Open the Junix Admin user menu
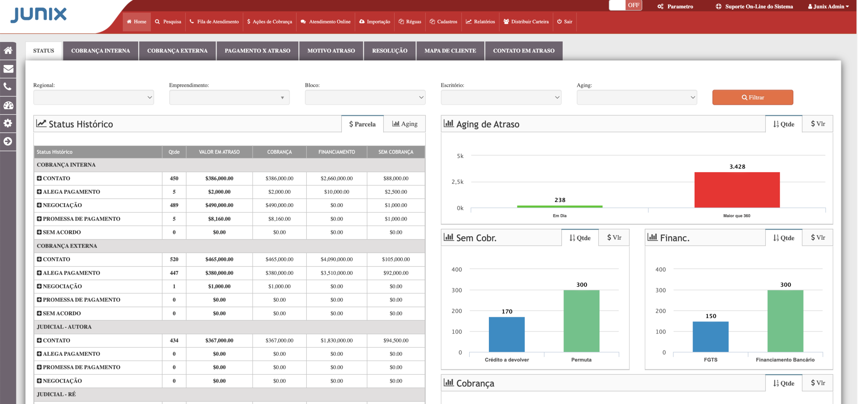Screen dimensions: 858x404 828,6
